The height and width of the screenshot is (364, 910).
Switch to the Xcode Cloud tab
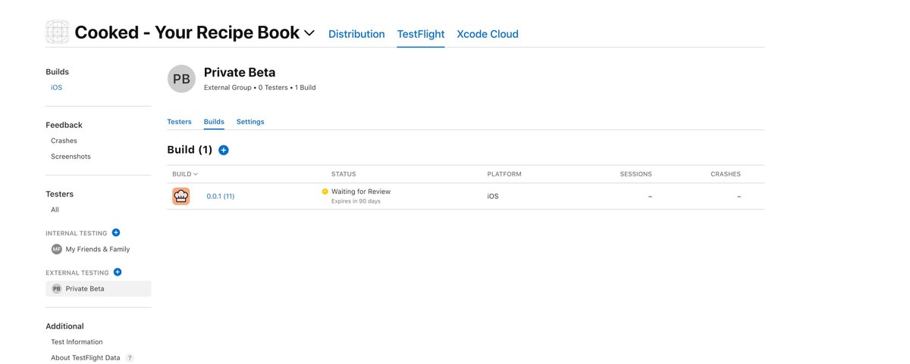pos(488,34)
